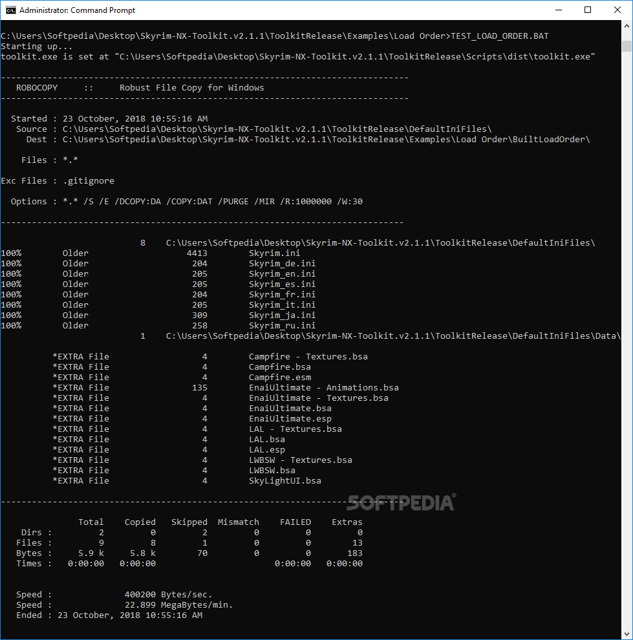Screen dimensions: 633x640
Task: Click the Skyrim_ja.ini file name
Action: (282, 315)
